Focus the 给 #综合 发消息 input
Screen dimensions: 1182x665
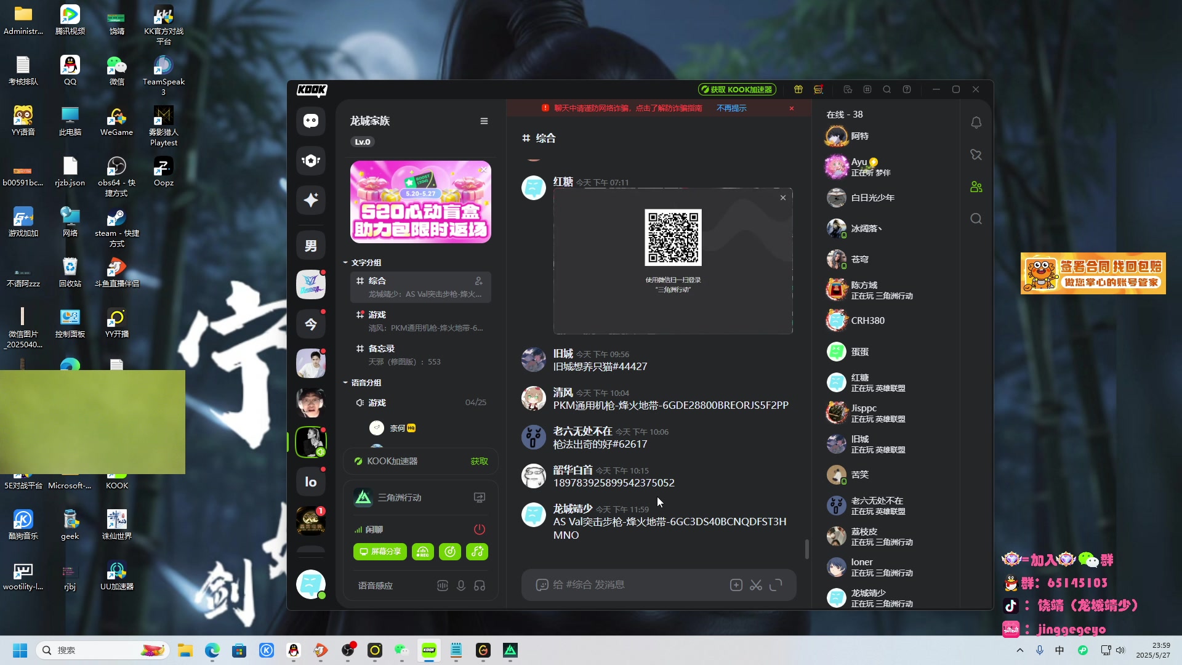(x=637, y=585)
